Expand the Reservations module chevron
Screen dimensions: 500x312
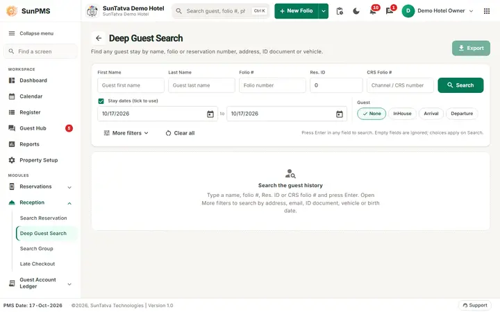pyautogui.click(x=69, y=187)
